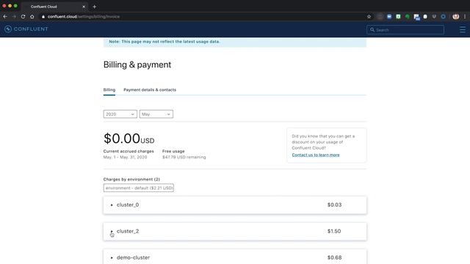This screenshot has width=470, height=264.
Task: Select the Confluent Cloud browser tab
Action: (54, 7)
